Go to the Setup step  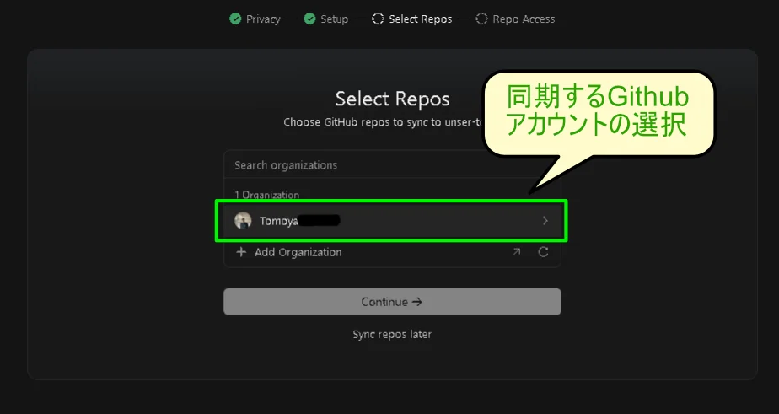326,19
